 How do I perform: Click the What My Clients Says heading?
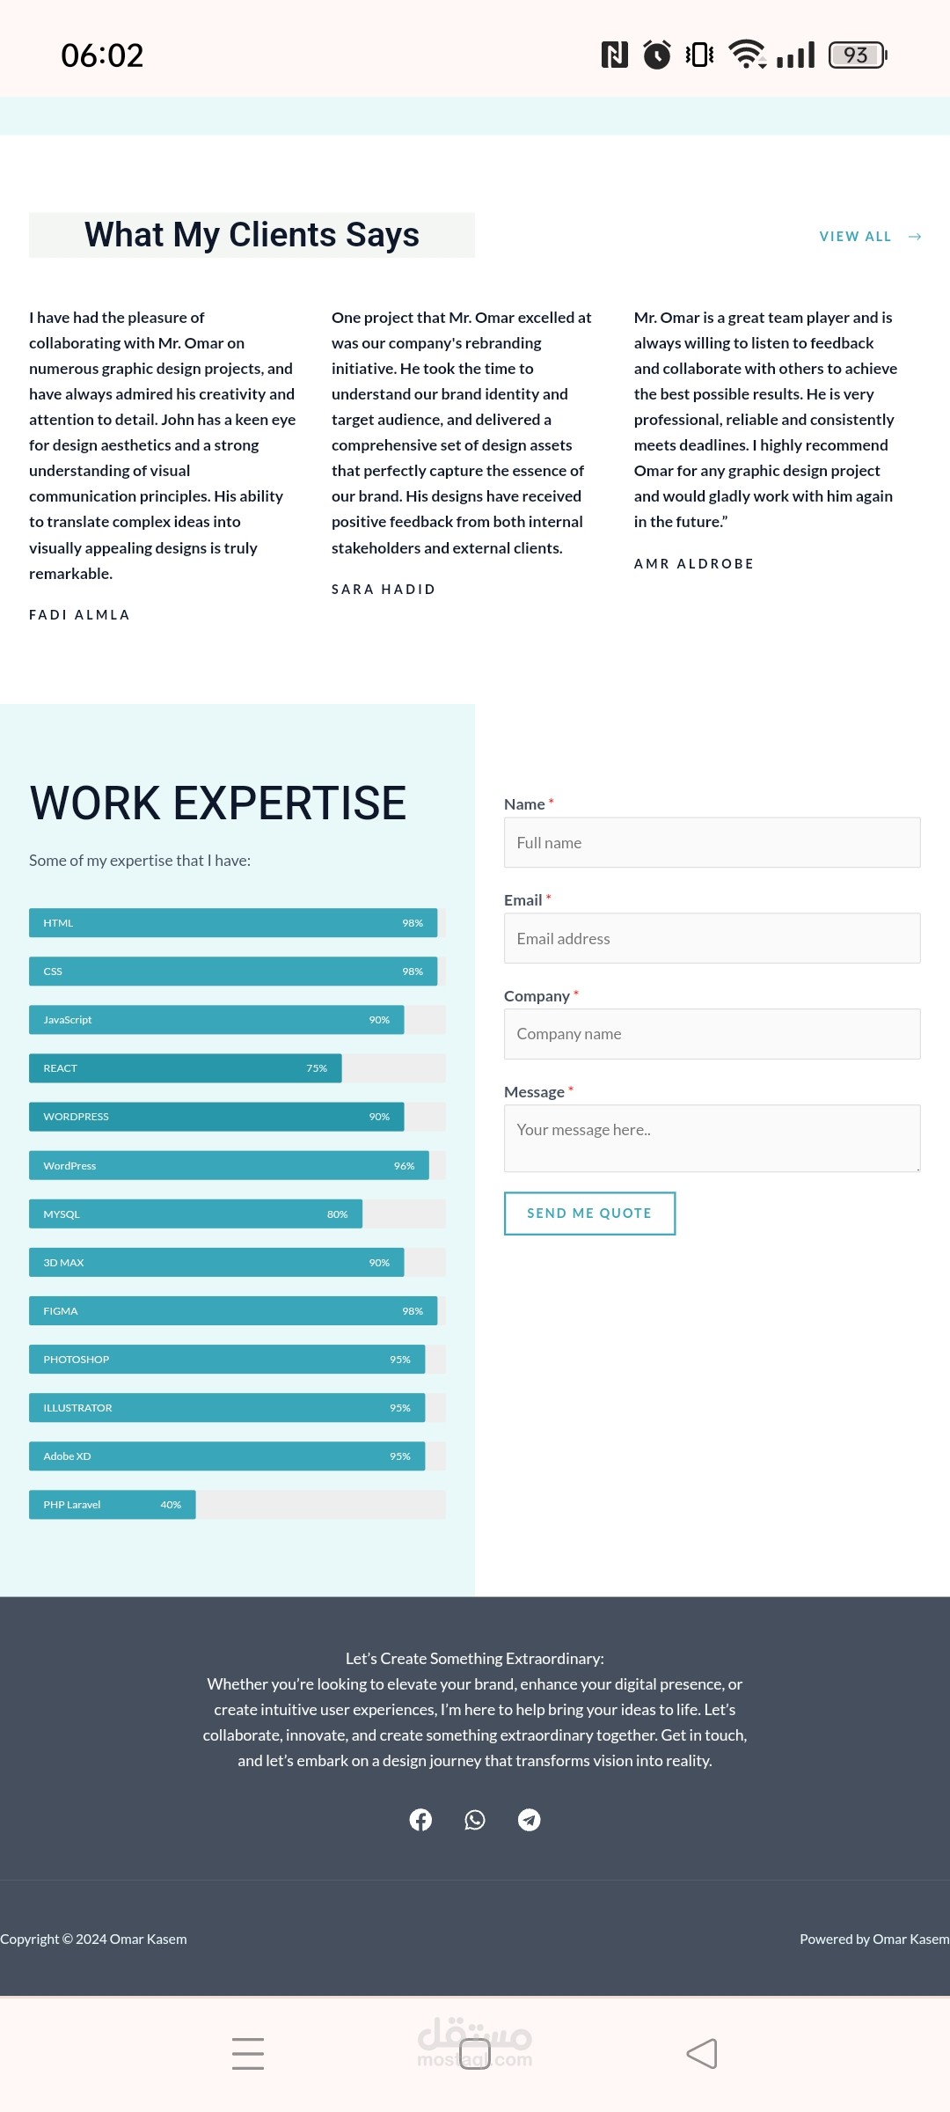tap(252, 235)
